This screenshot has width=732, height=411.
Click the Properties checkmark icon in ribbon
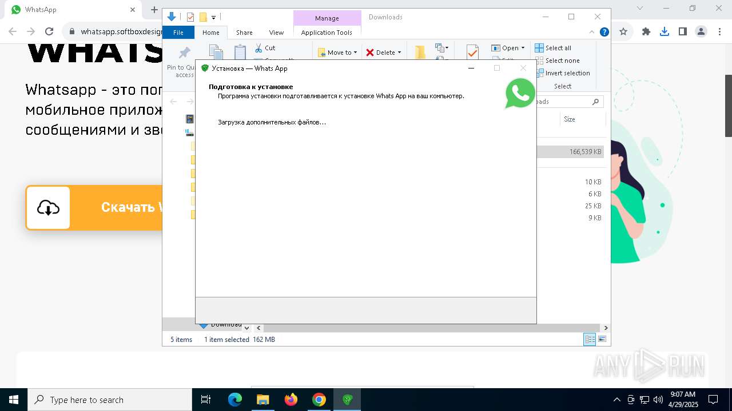[x=472, y=52]
